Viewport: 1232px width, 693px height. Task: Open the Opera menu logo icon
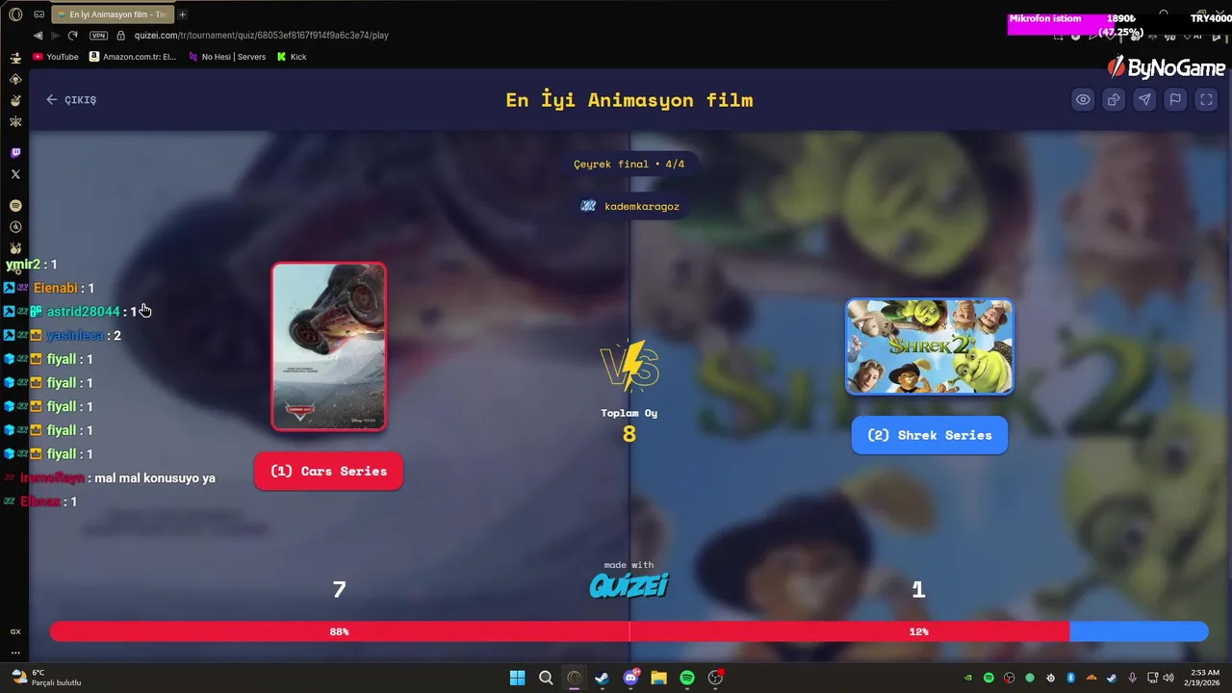15,14
